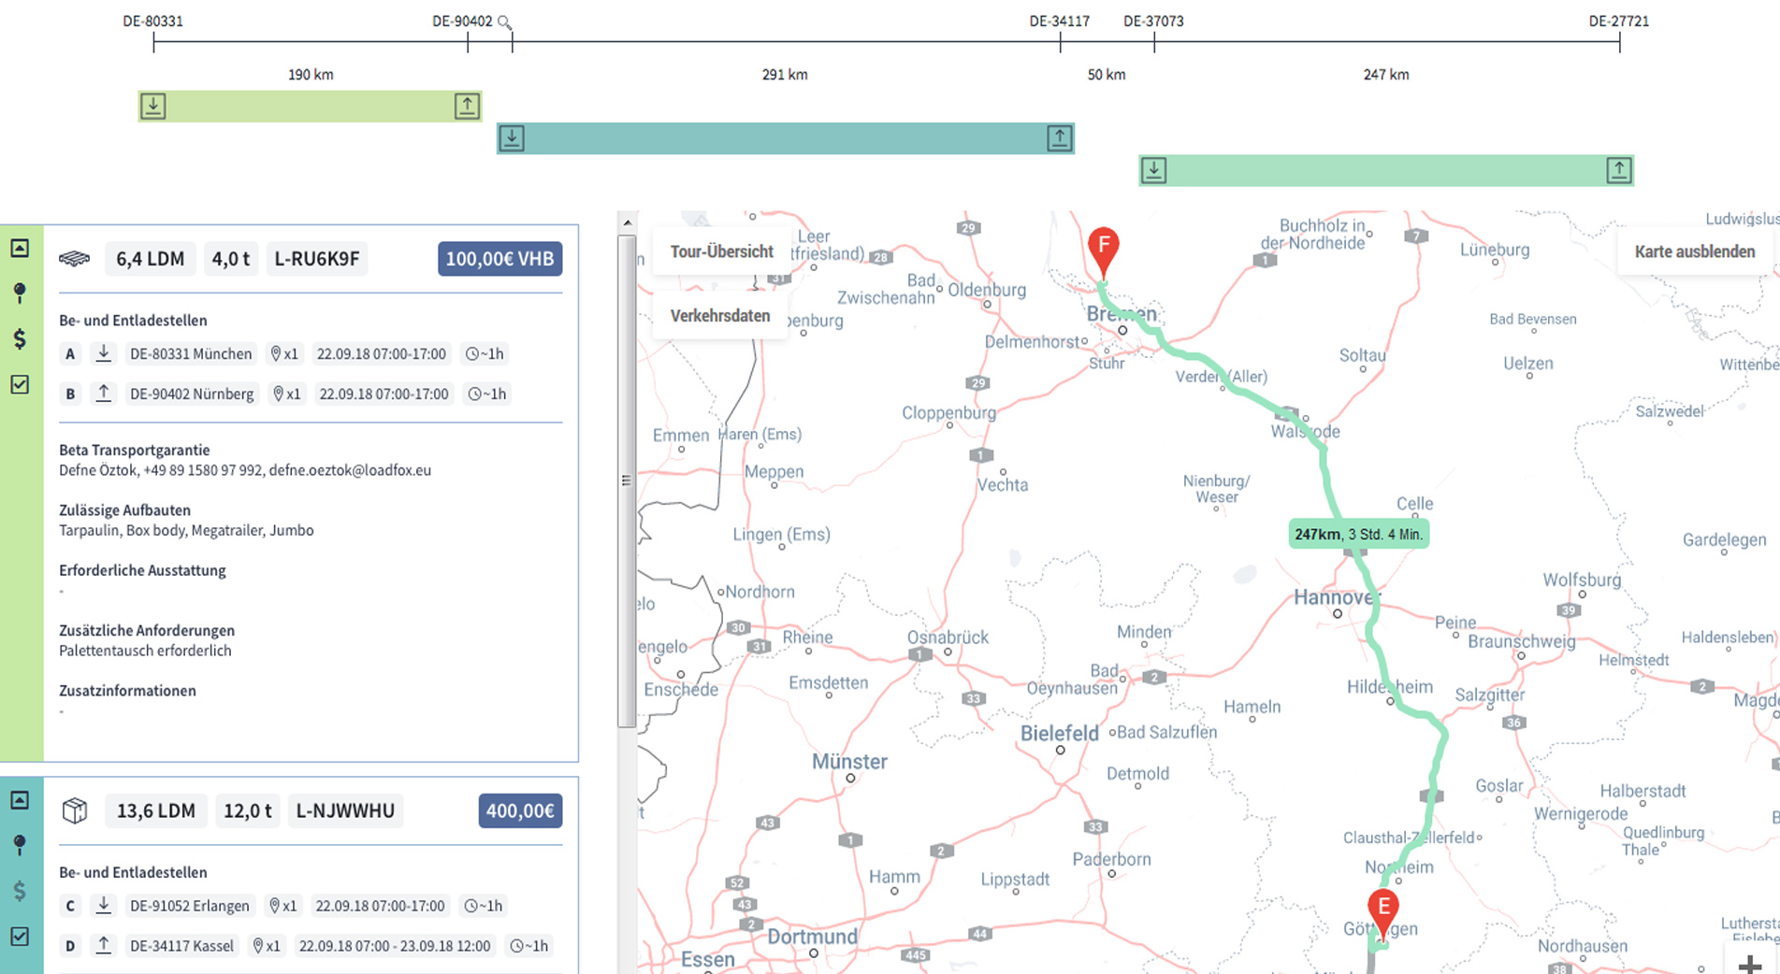
Task: Click loading icon on light-green 190 km bar
Action: [x=153, y=106]
